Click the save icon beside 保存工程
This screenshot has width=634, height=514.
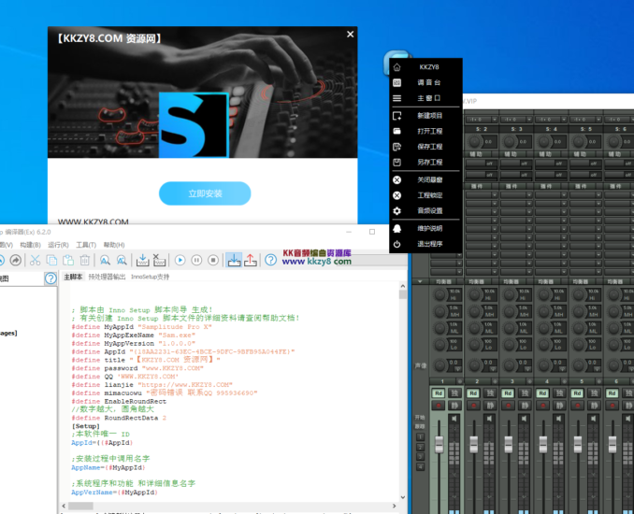point(397,147)
